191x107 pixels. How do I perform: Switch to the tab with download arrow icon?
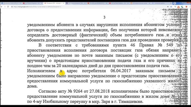(162, 3)
